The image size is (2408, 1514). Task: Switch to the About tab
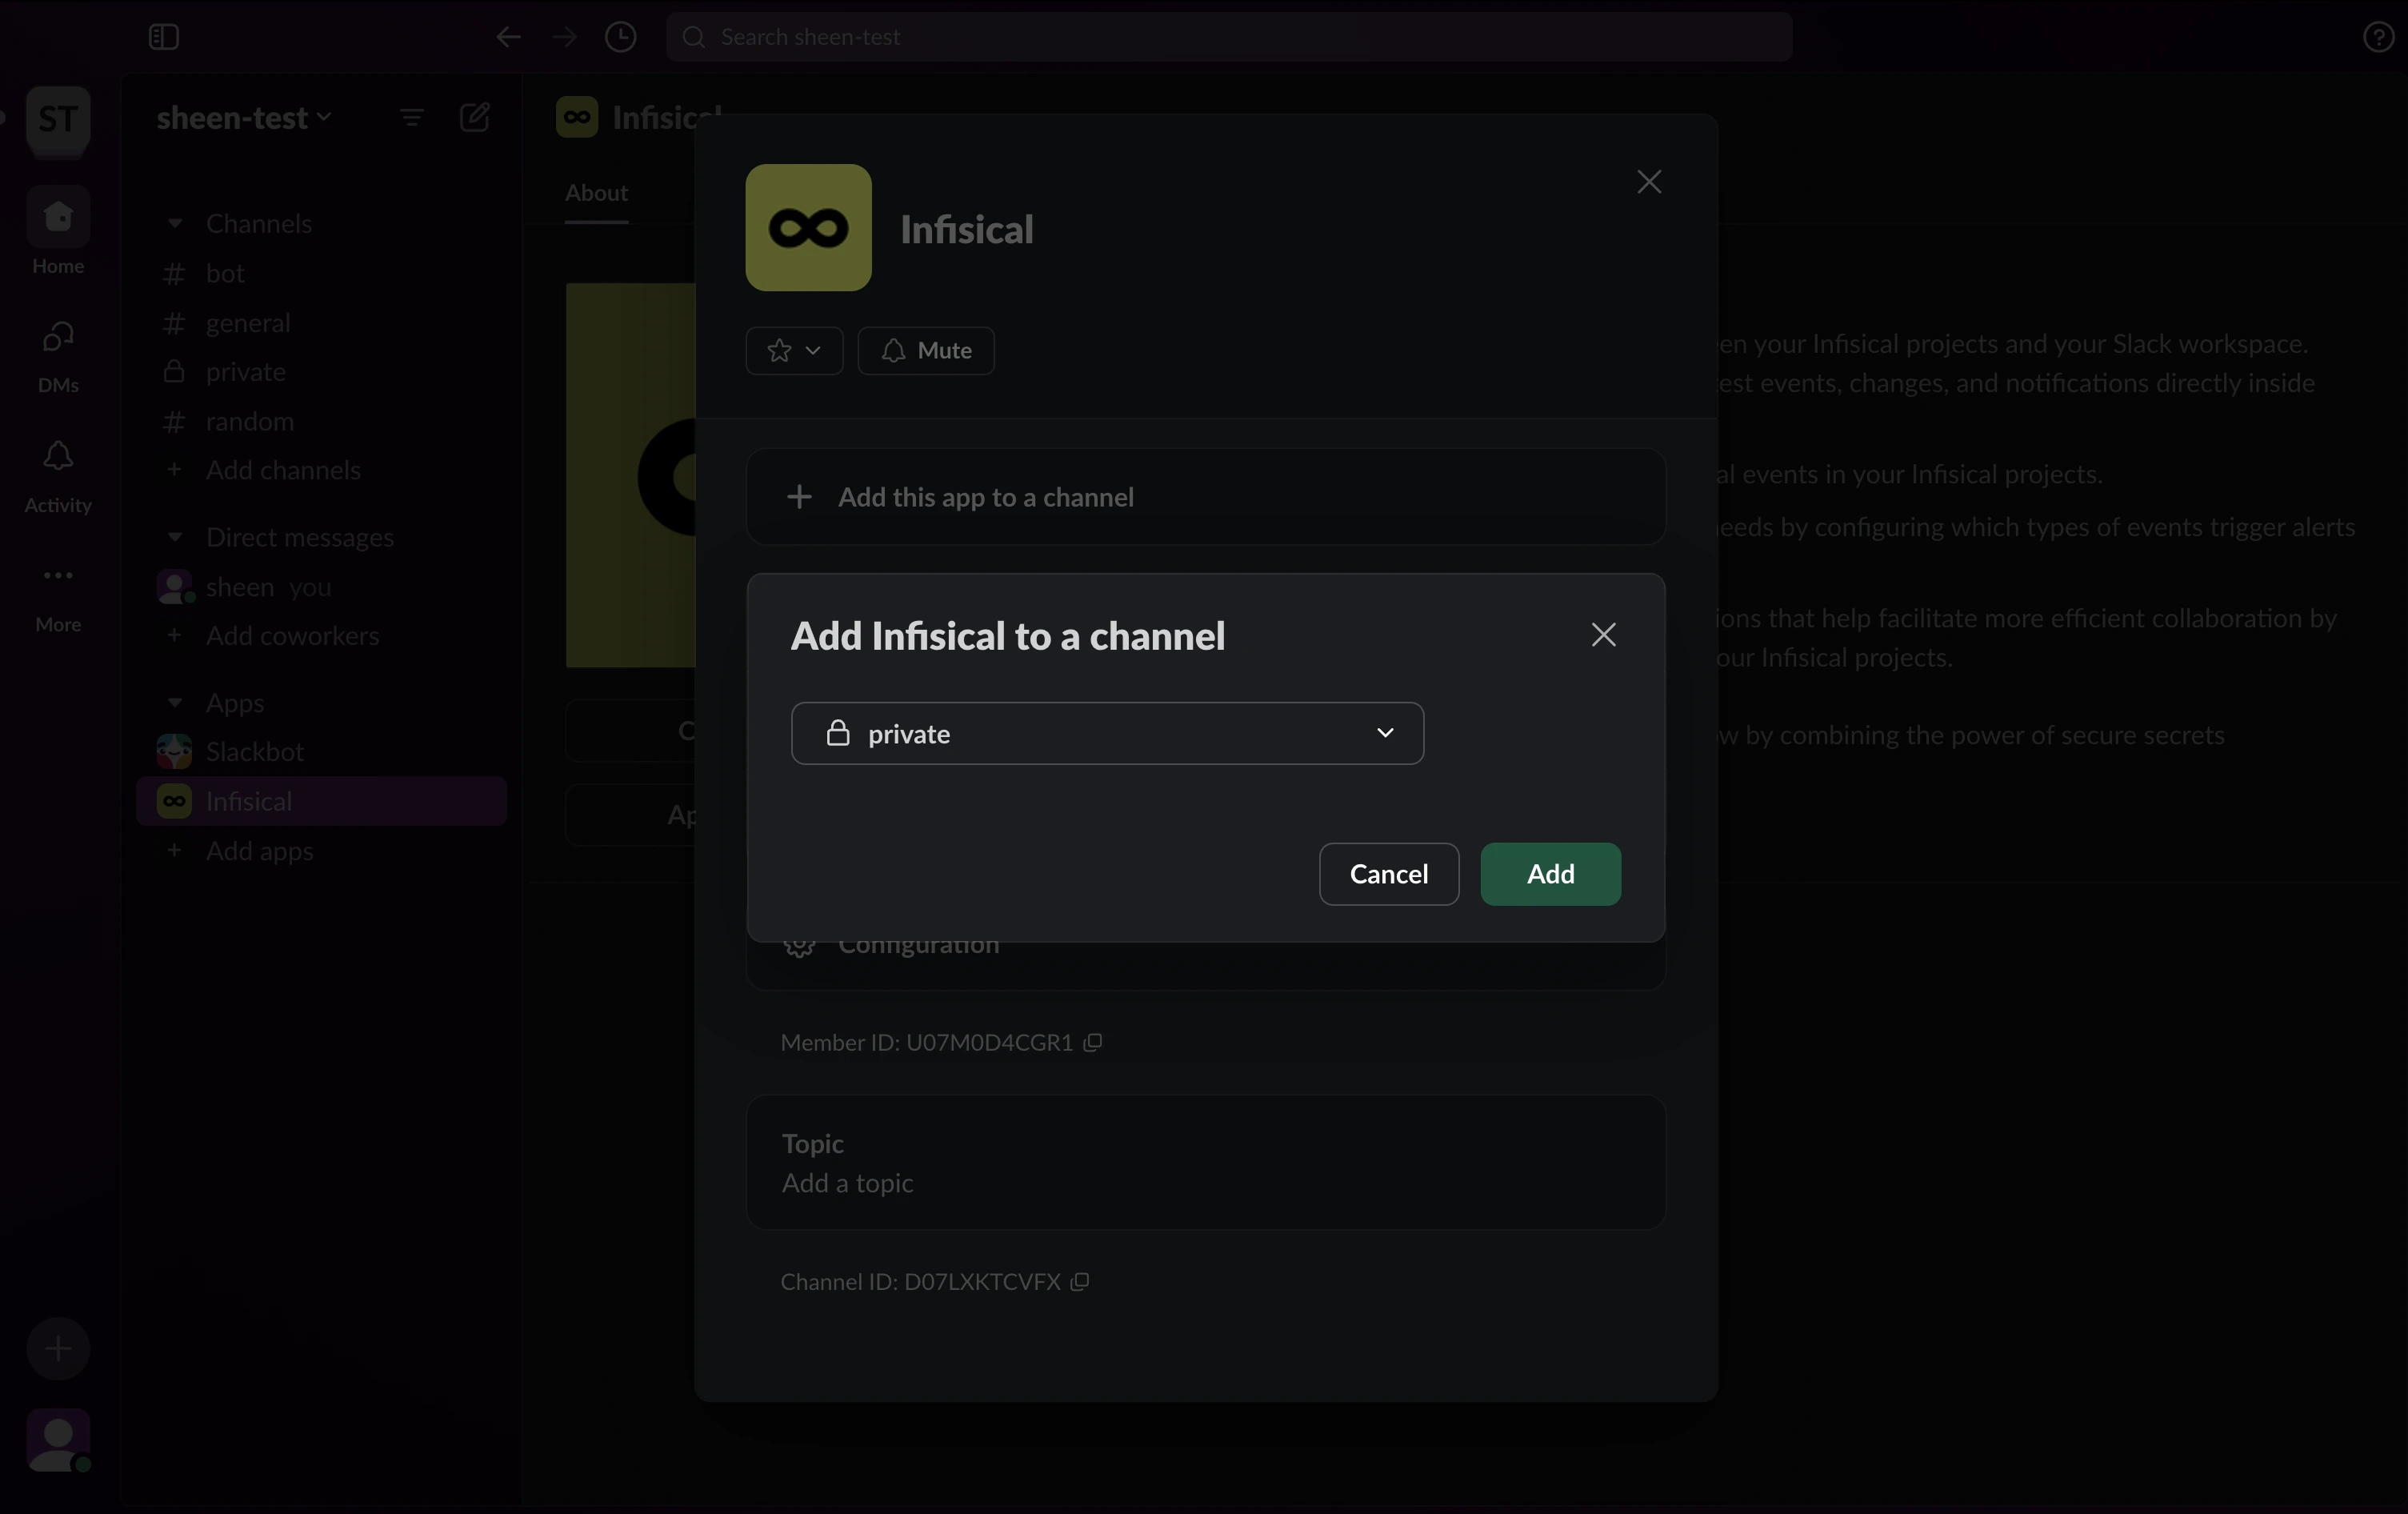point(596,193)
